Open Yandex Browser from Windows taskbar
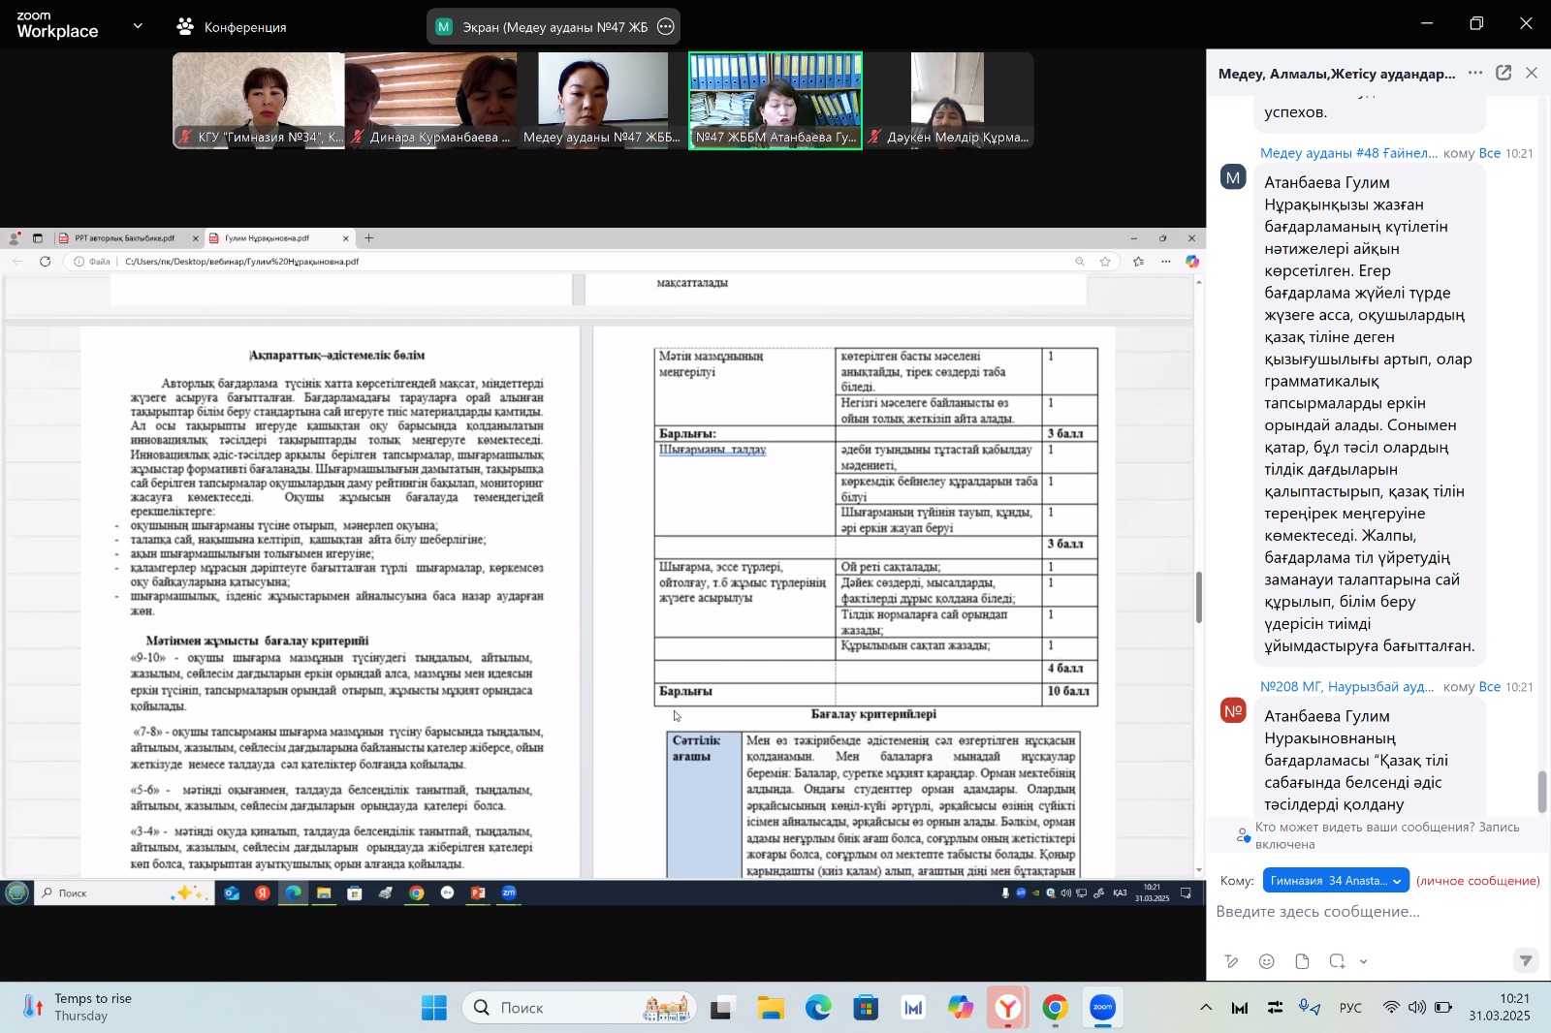This screenshot has width=1551, height=1033. pyautogui.click(x=1008, y=1008)
